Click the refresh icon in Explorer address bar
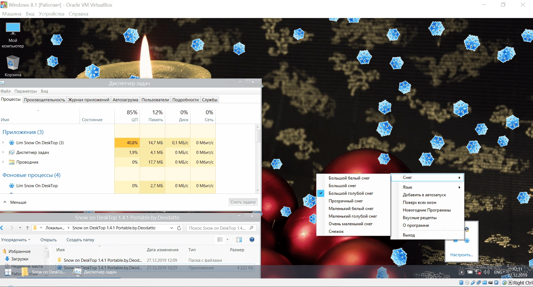 tap(179, 228)
